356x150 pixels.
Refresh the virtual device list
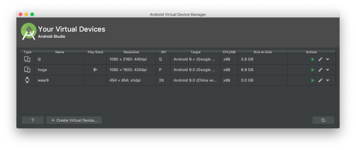pos(323,120)
